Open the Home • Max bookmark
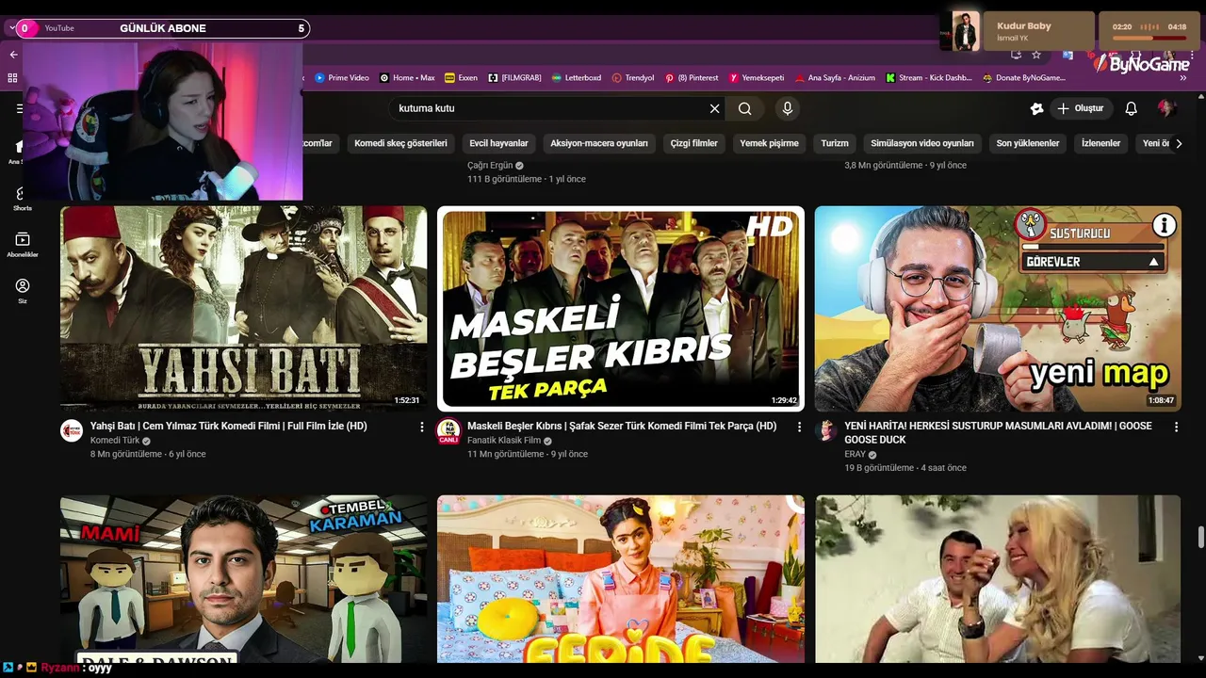Screen dimensions: 1206x678 (407, 78)
